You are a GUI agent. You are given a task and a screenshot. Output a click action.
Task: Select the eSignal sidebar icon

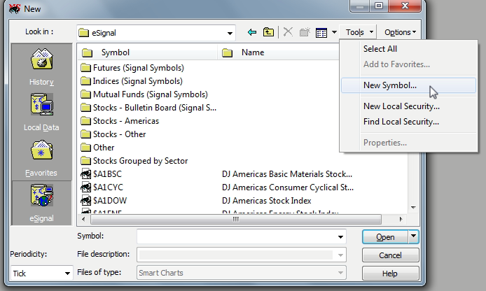tap(41, 195)
